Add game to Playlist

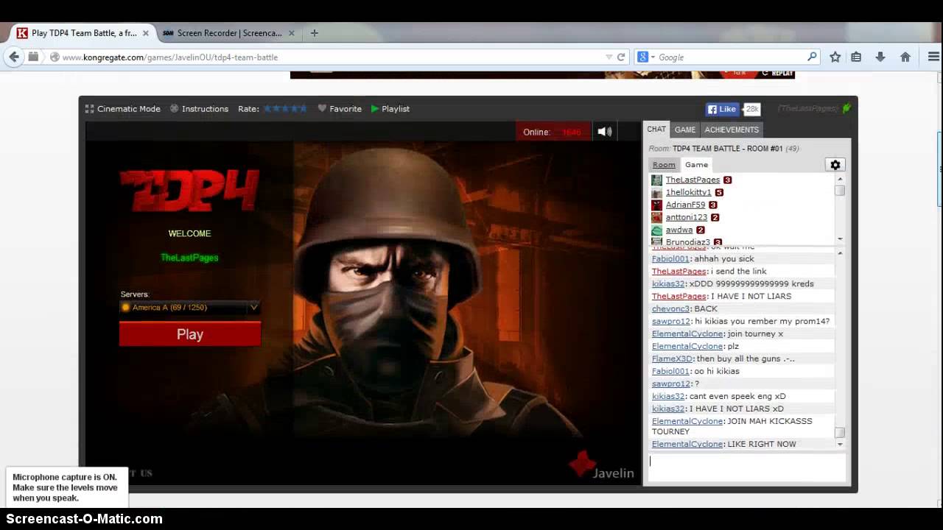click(x=390, y=109)
